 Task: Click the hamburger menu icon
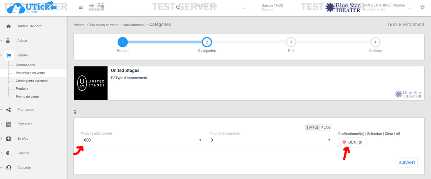[x=81, y=7]
